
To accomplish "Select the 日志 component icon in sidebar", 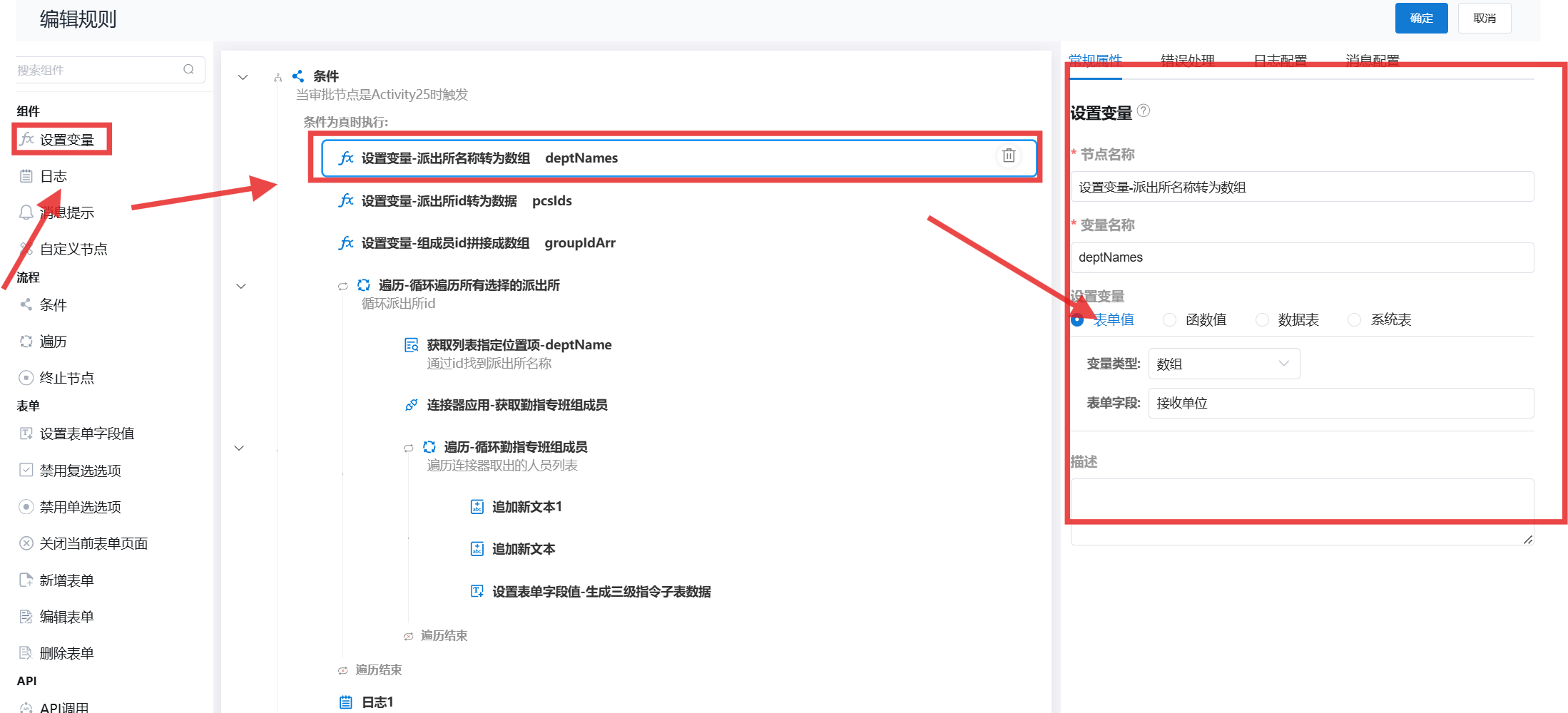I will tap(26, 176).
